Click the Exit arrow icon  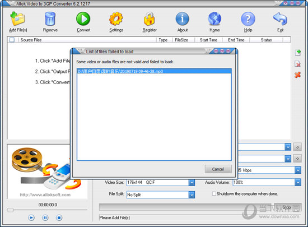281,18
